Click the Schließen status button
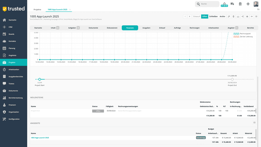The image size is (261, 147). (x=214, y=16)
